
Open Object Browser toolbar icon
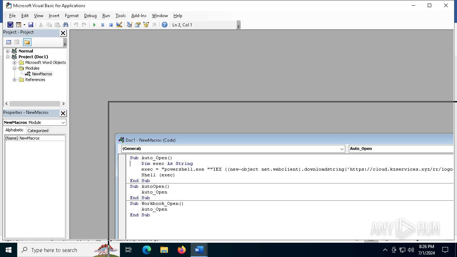[146, 25]
